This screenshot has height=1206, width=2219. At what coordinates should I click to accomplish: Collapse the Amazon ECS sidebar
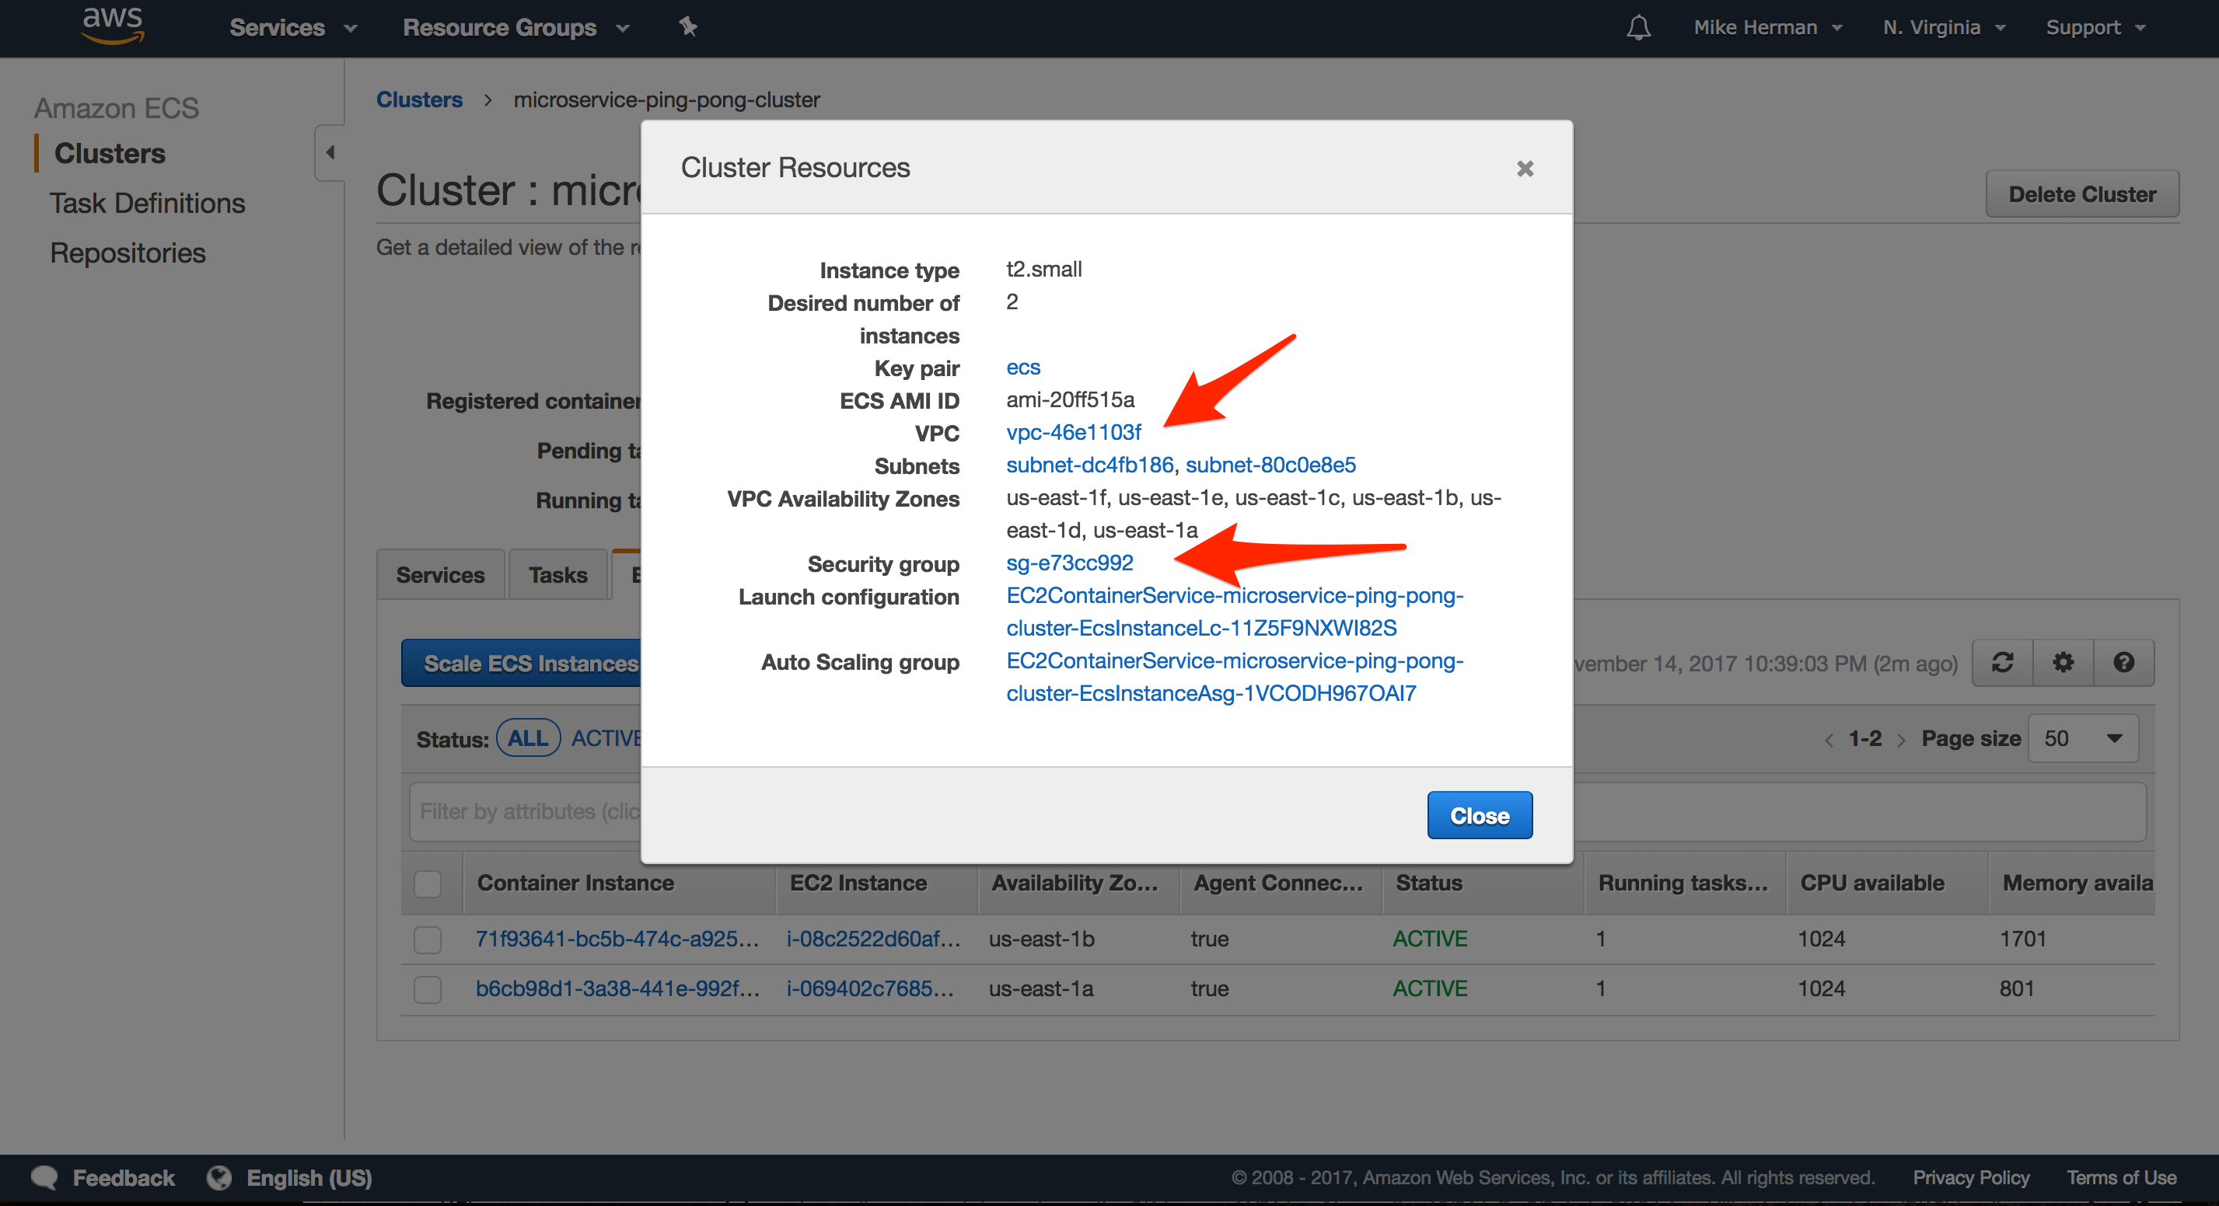329,152
